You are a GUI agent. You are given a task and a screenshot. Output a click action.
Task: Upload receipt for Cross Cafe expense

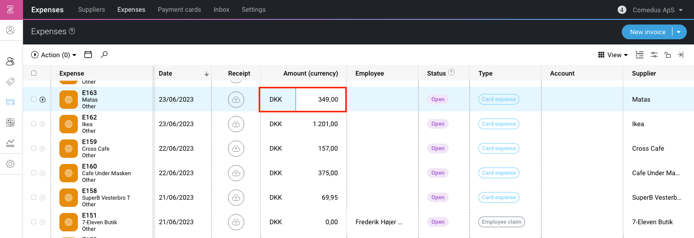236,149
